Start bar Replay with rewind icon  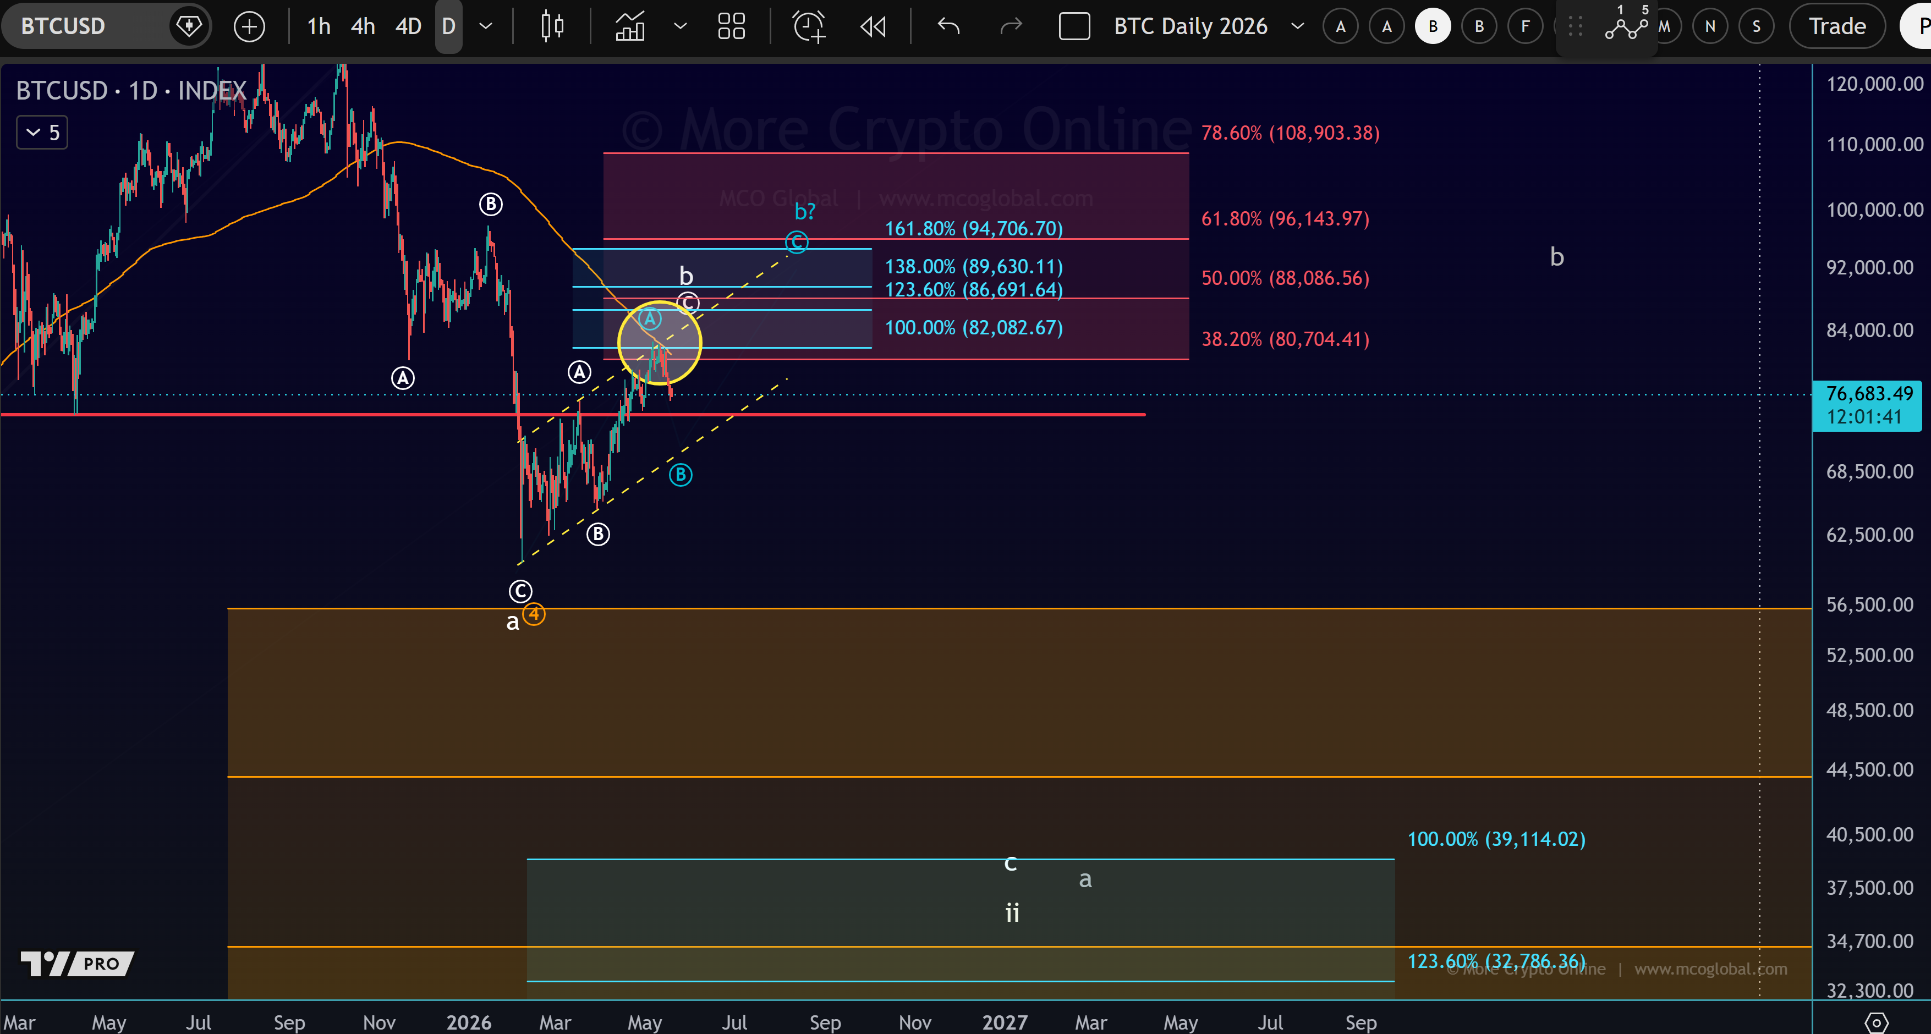click(x=873, y=27)
